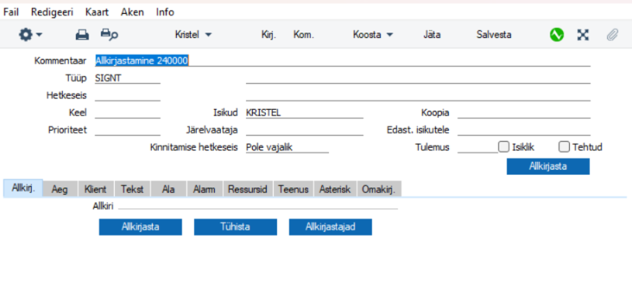Expand the Koosta dropdown
This screenshot has width=632, height=285.
(373, 35)
